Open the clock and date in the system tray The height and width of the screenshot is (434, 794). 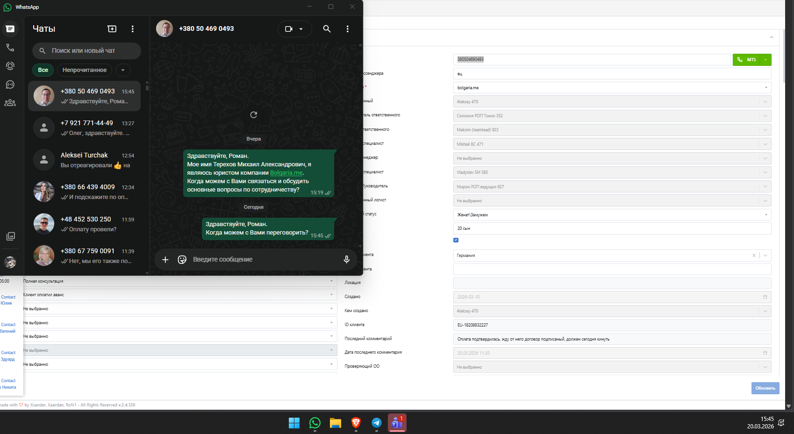[760, 423]
